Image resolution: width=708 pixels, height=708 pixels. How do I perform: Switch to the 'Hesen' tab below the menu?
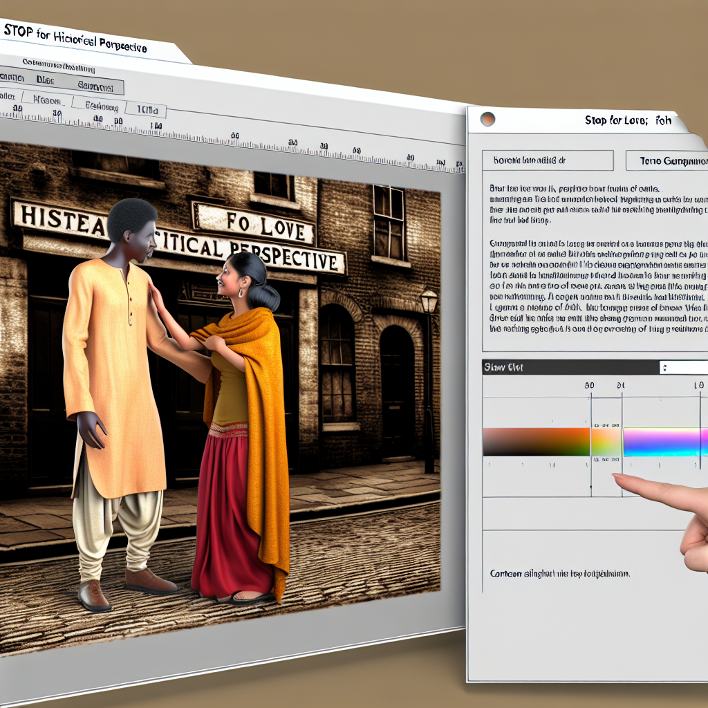47,100
